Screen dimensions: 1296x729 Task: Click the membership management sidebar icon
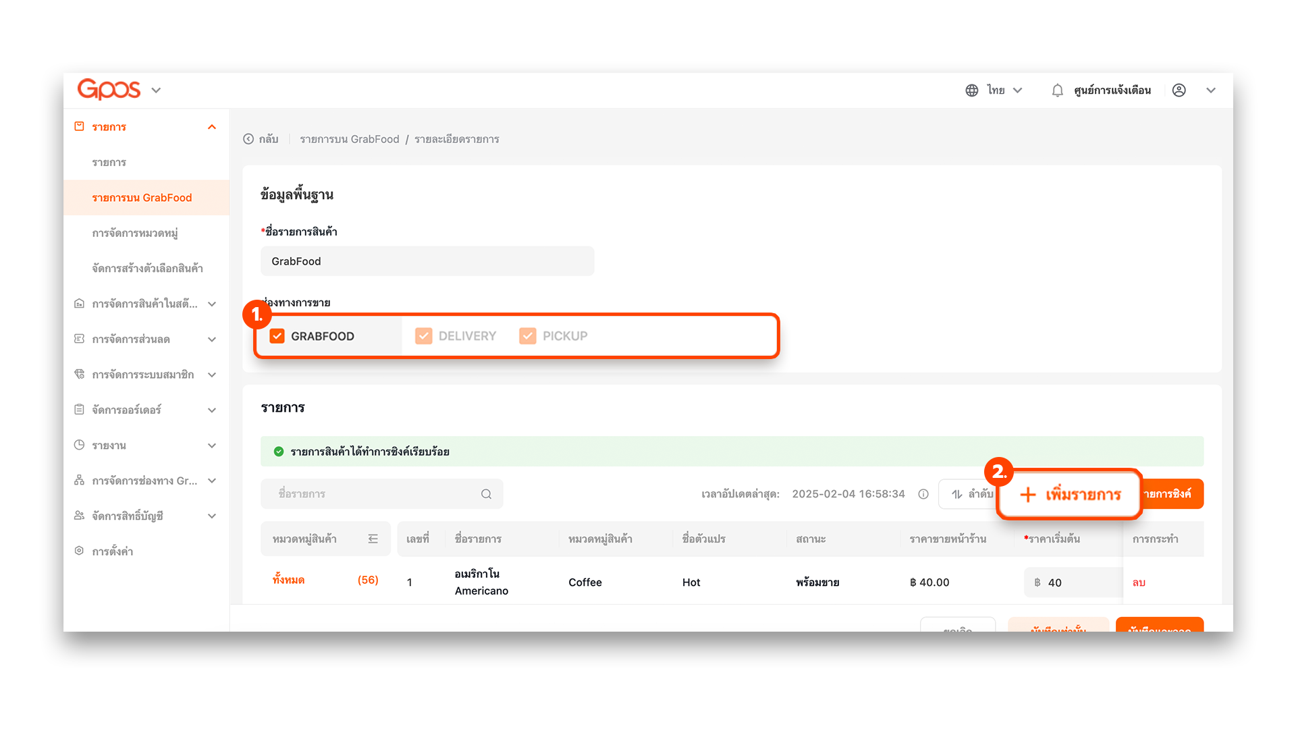point(80,375)
